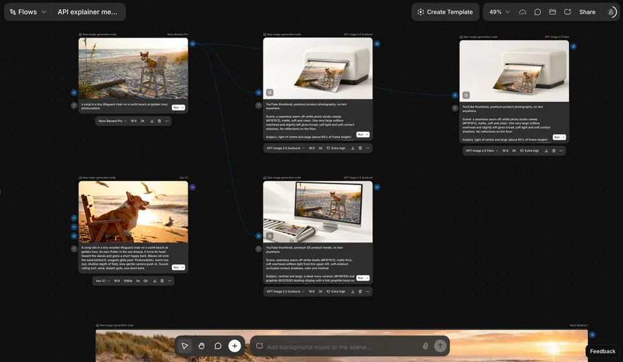Delete the Veo 3.1 video node
This screenshot has width=623, height=362.
[x=162, y=281]
